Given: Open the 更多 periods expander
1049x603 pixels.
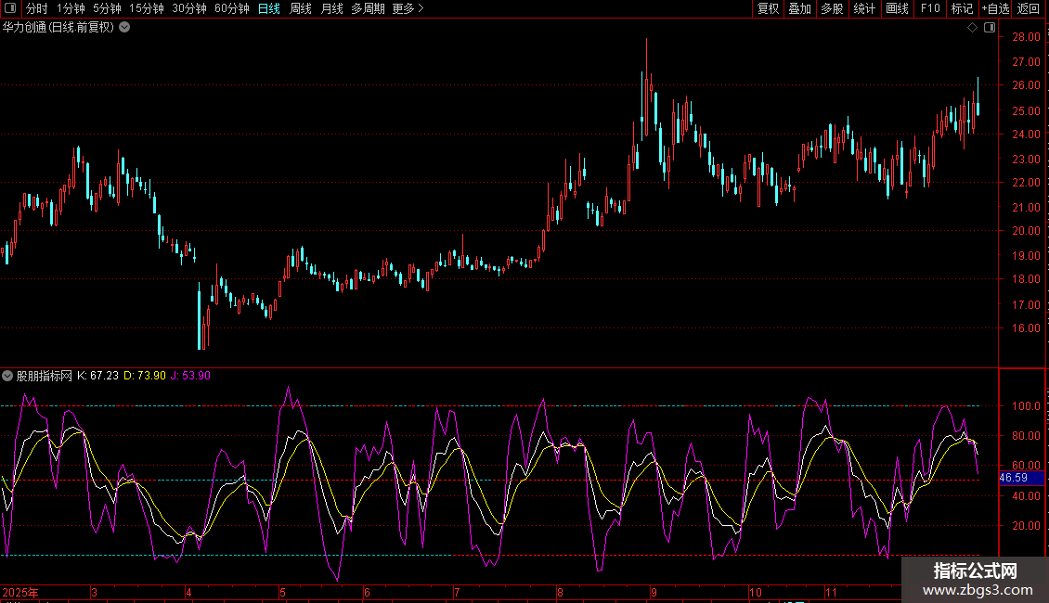Looking at the screenshot, I should (408, 9).
